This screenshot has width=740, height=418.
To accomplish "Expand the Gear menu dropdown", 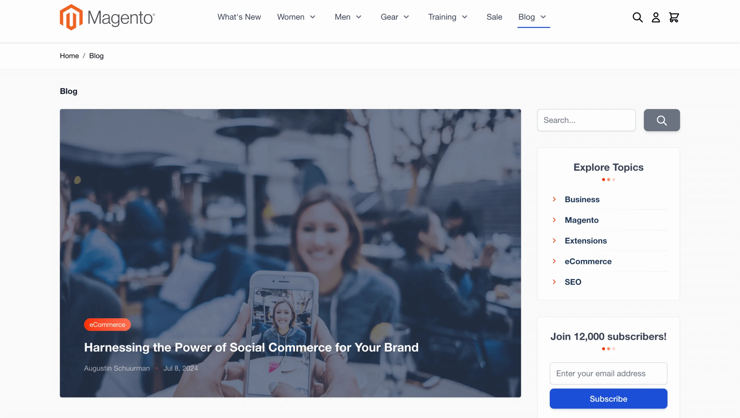I will coord(406,17).
